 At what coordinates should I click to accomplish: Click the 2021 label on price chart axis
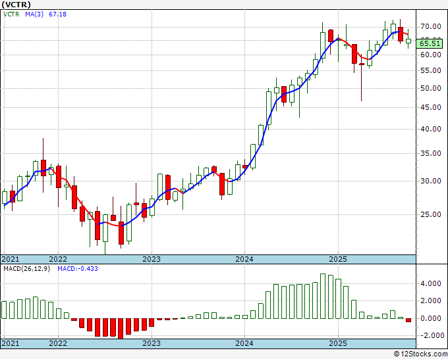[x=11, y=259]
